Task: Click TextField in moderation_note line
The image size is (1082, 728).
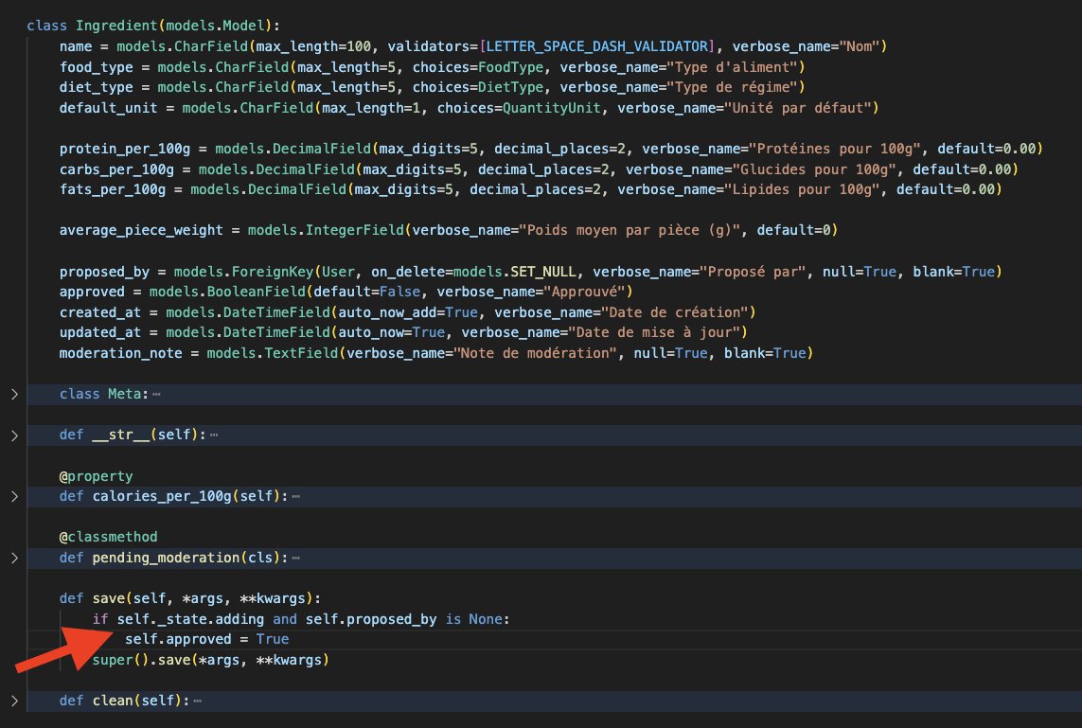Action: [x=302, y=352]
